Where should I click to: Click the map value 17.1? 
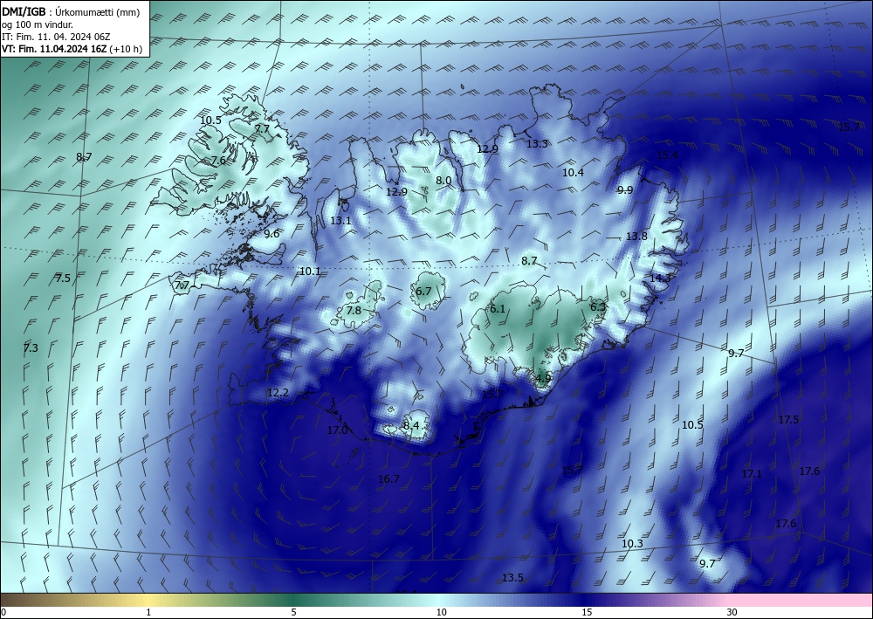752,474
